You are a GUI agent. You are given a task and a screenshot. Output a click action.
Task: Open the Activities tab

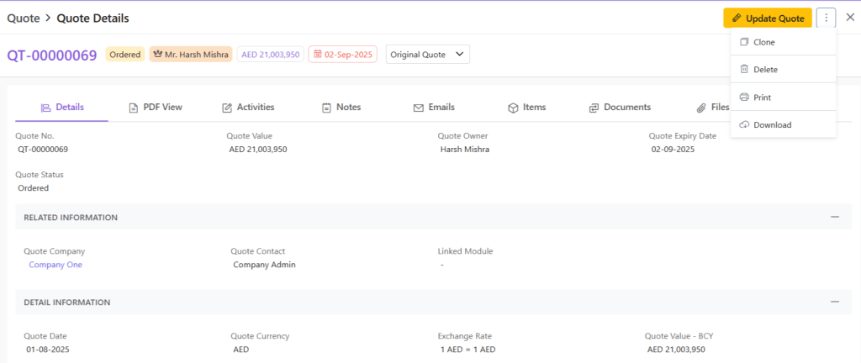pos(248,108)
